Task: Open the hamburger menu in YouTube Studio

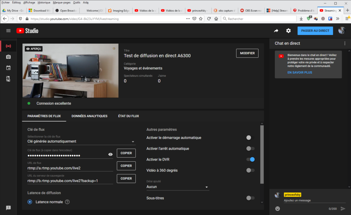Action: click(9, 31)
